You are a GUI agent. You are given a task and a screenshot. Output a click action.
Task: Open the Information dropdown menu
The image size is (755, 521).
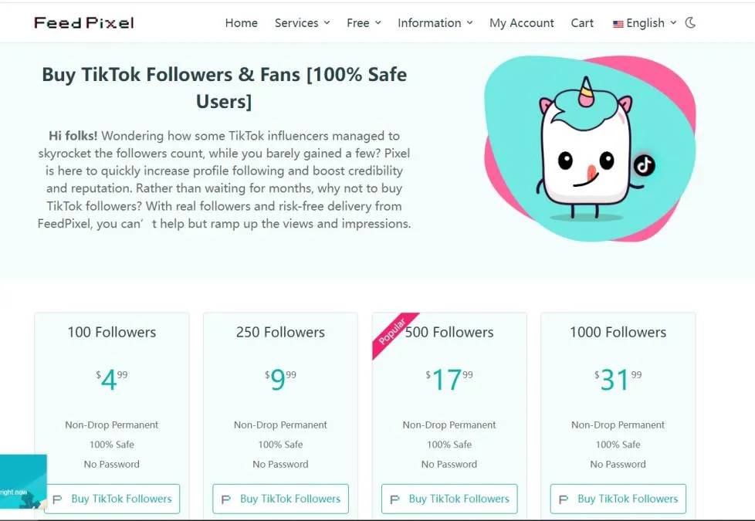point(435,22)
